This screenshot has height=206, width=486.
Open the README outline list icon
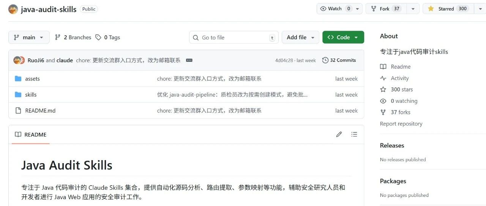pyautogui.click(x=354, y=134)
